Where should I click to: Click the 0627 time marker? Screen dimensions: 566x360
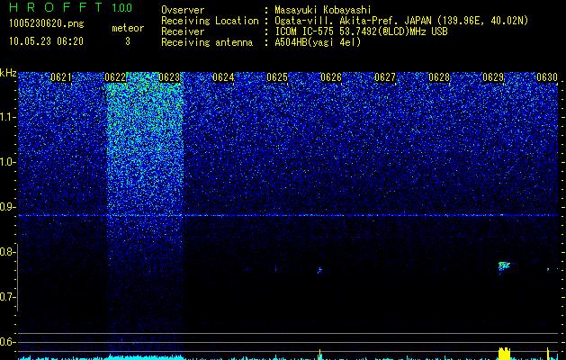pyautogui.click(x=385, y=77)
